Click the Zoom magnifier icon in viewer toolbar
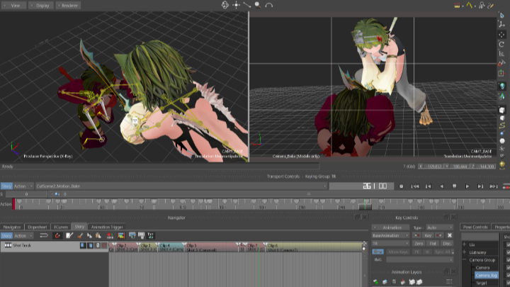The width and height of the screenshot is (510, 287). tap(258, 5)
